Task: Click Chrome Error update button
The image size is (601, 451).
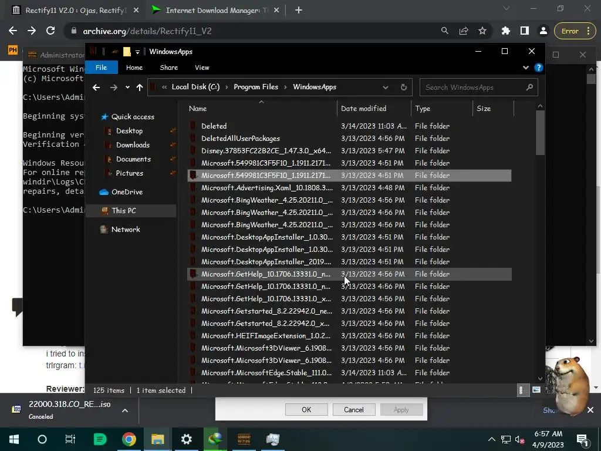Action: click(x=575, y=31)
